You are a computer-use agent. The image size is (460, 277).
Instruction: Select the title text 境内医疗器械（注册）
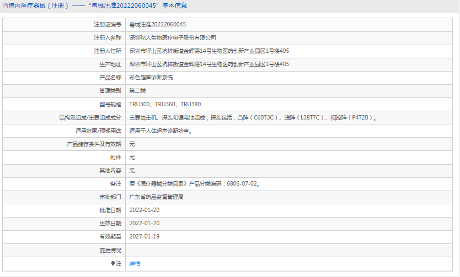(x=39, y=6)
